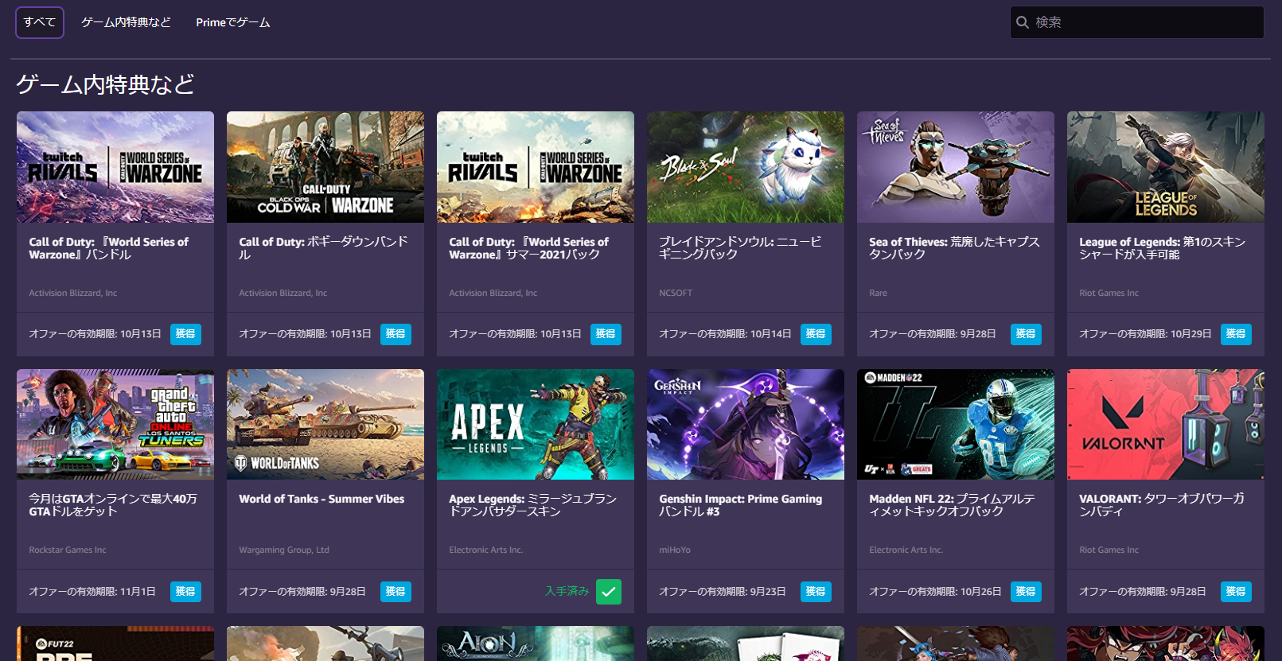Viewport: 1282px width, 661px height.
Task: Click オファーの有効期限: 10月29日 text
Action: (1145, 334)
